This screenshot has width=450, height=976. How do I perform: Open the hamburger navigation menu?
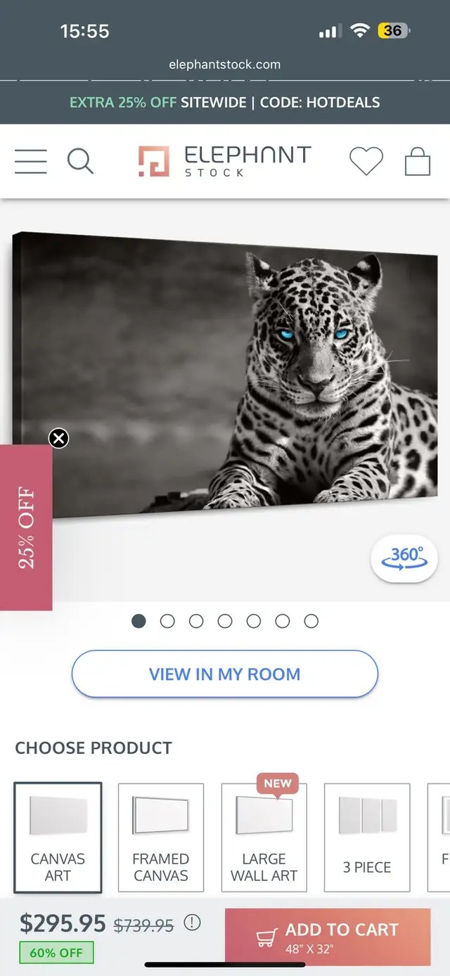pos(30,162)
